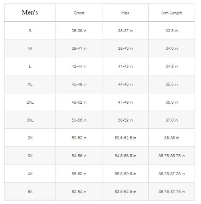
Task: Select the 37.0 in arm length cell
Action: click(172, 120)
